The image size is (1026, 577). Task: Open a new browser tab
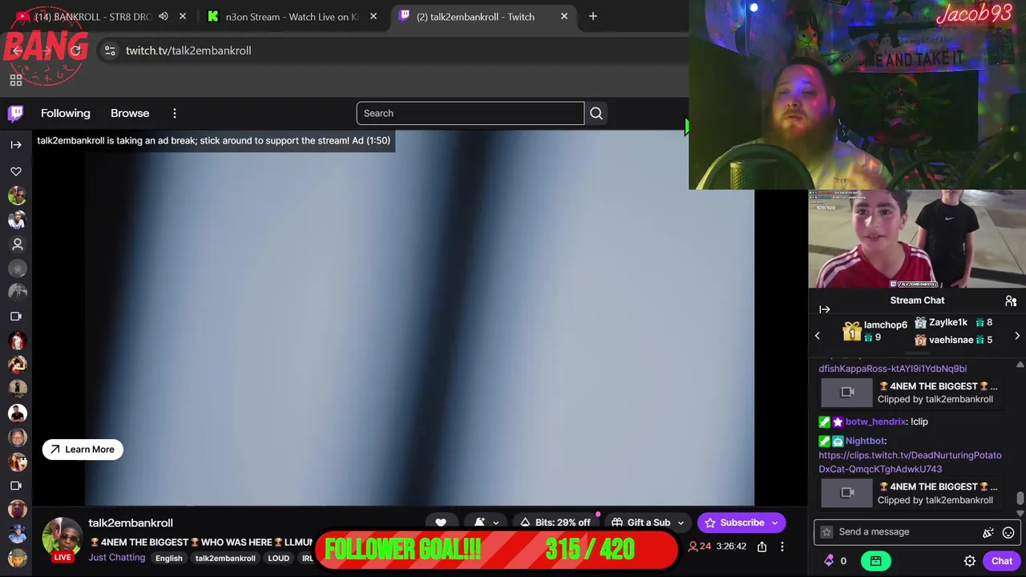point(593,16)
